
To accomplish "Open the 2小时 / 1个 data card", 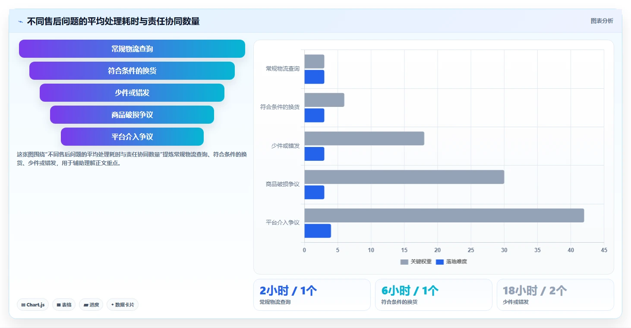I will (312, 295).
